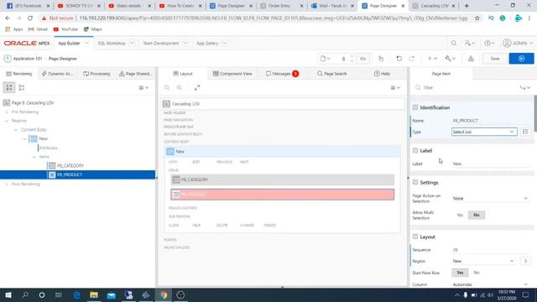The image size is (537, 302).
Task: Open the Create plus menu
Action: pyautogui.click(x=432, y=59)
